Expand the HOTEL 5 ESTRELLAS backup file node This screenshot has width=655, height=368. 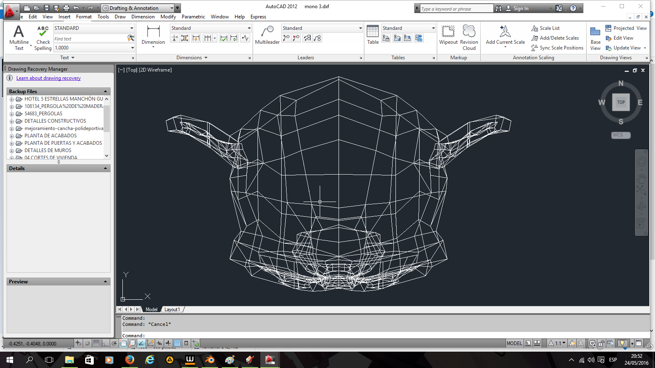12,99
